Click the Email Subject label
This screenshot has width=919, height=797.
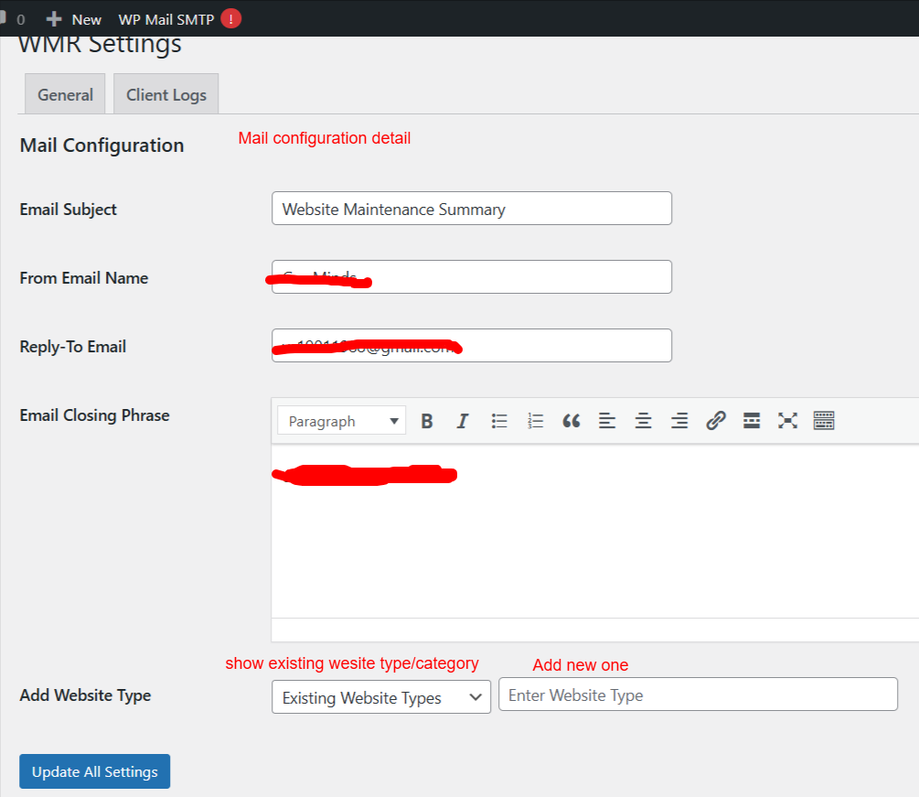click(x=68, y=210)
